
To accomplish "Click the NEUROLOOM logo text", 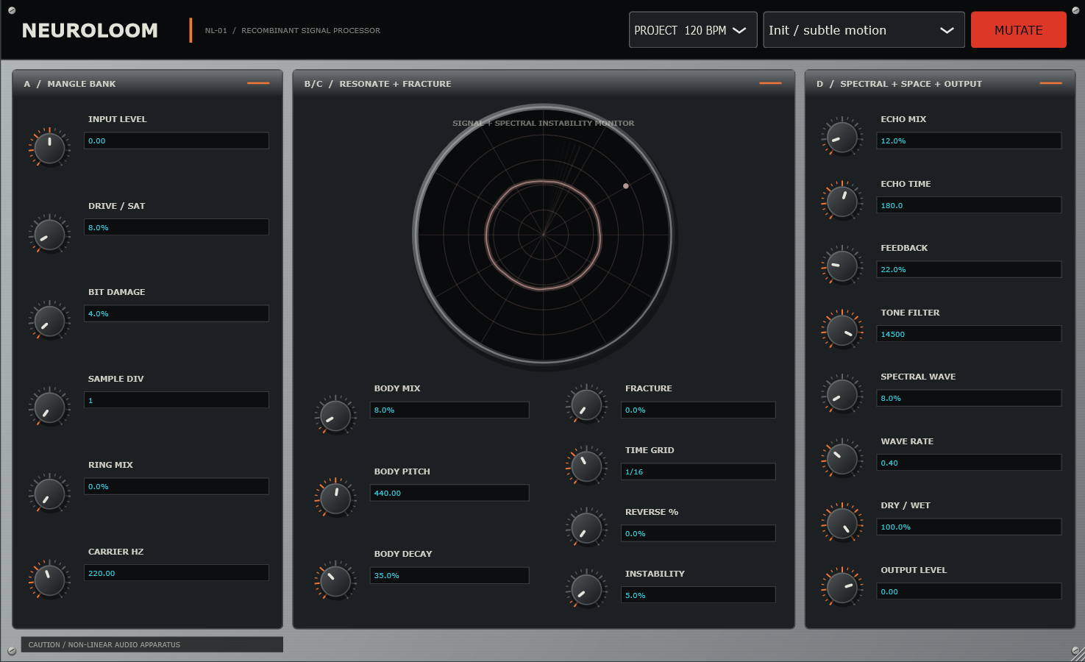I will (x=90, y=30).
